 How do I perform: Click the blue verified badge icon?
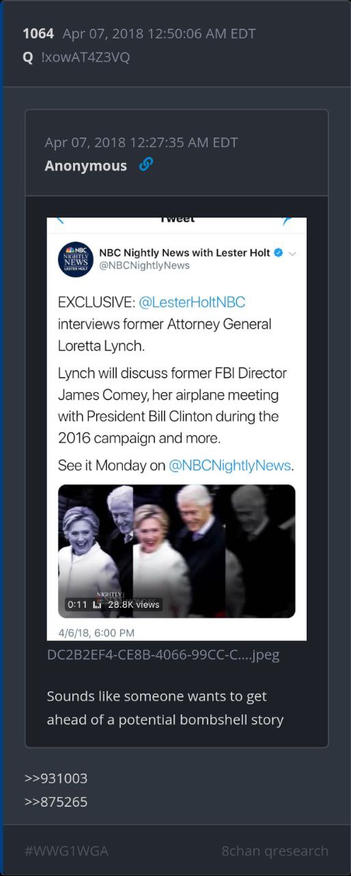(279, 253)
